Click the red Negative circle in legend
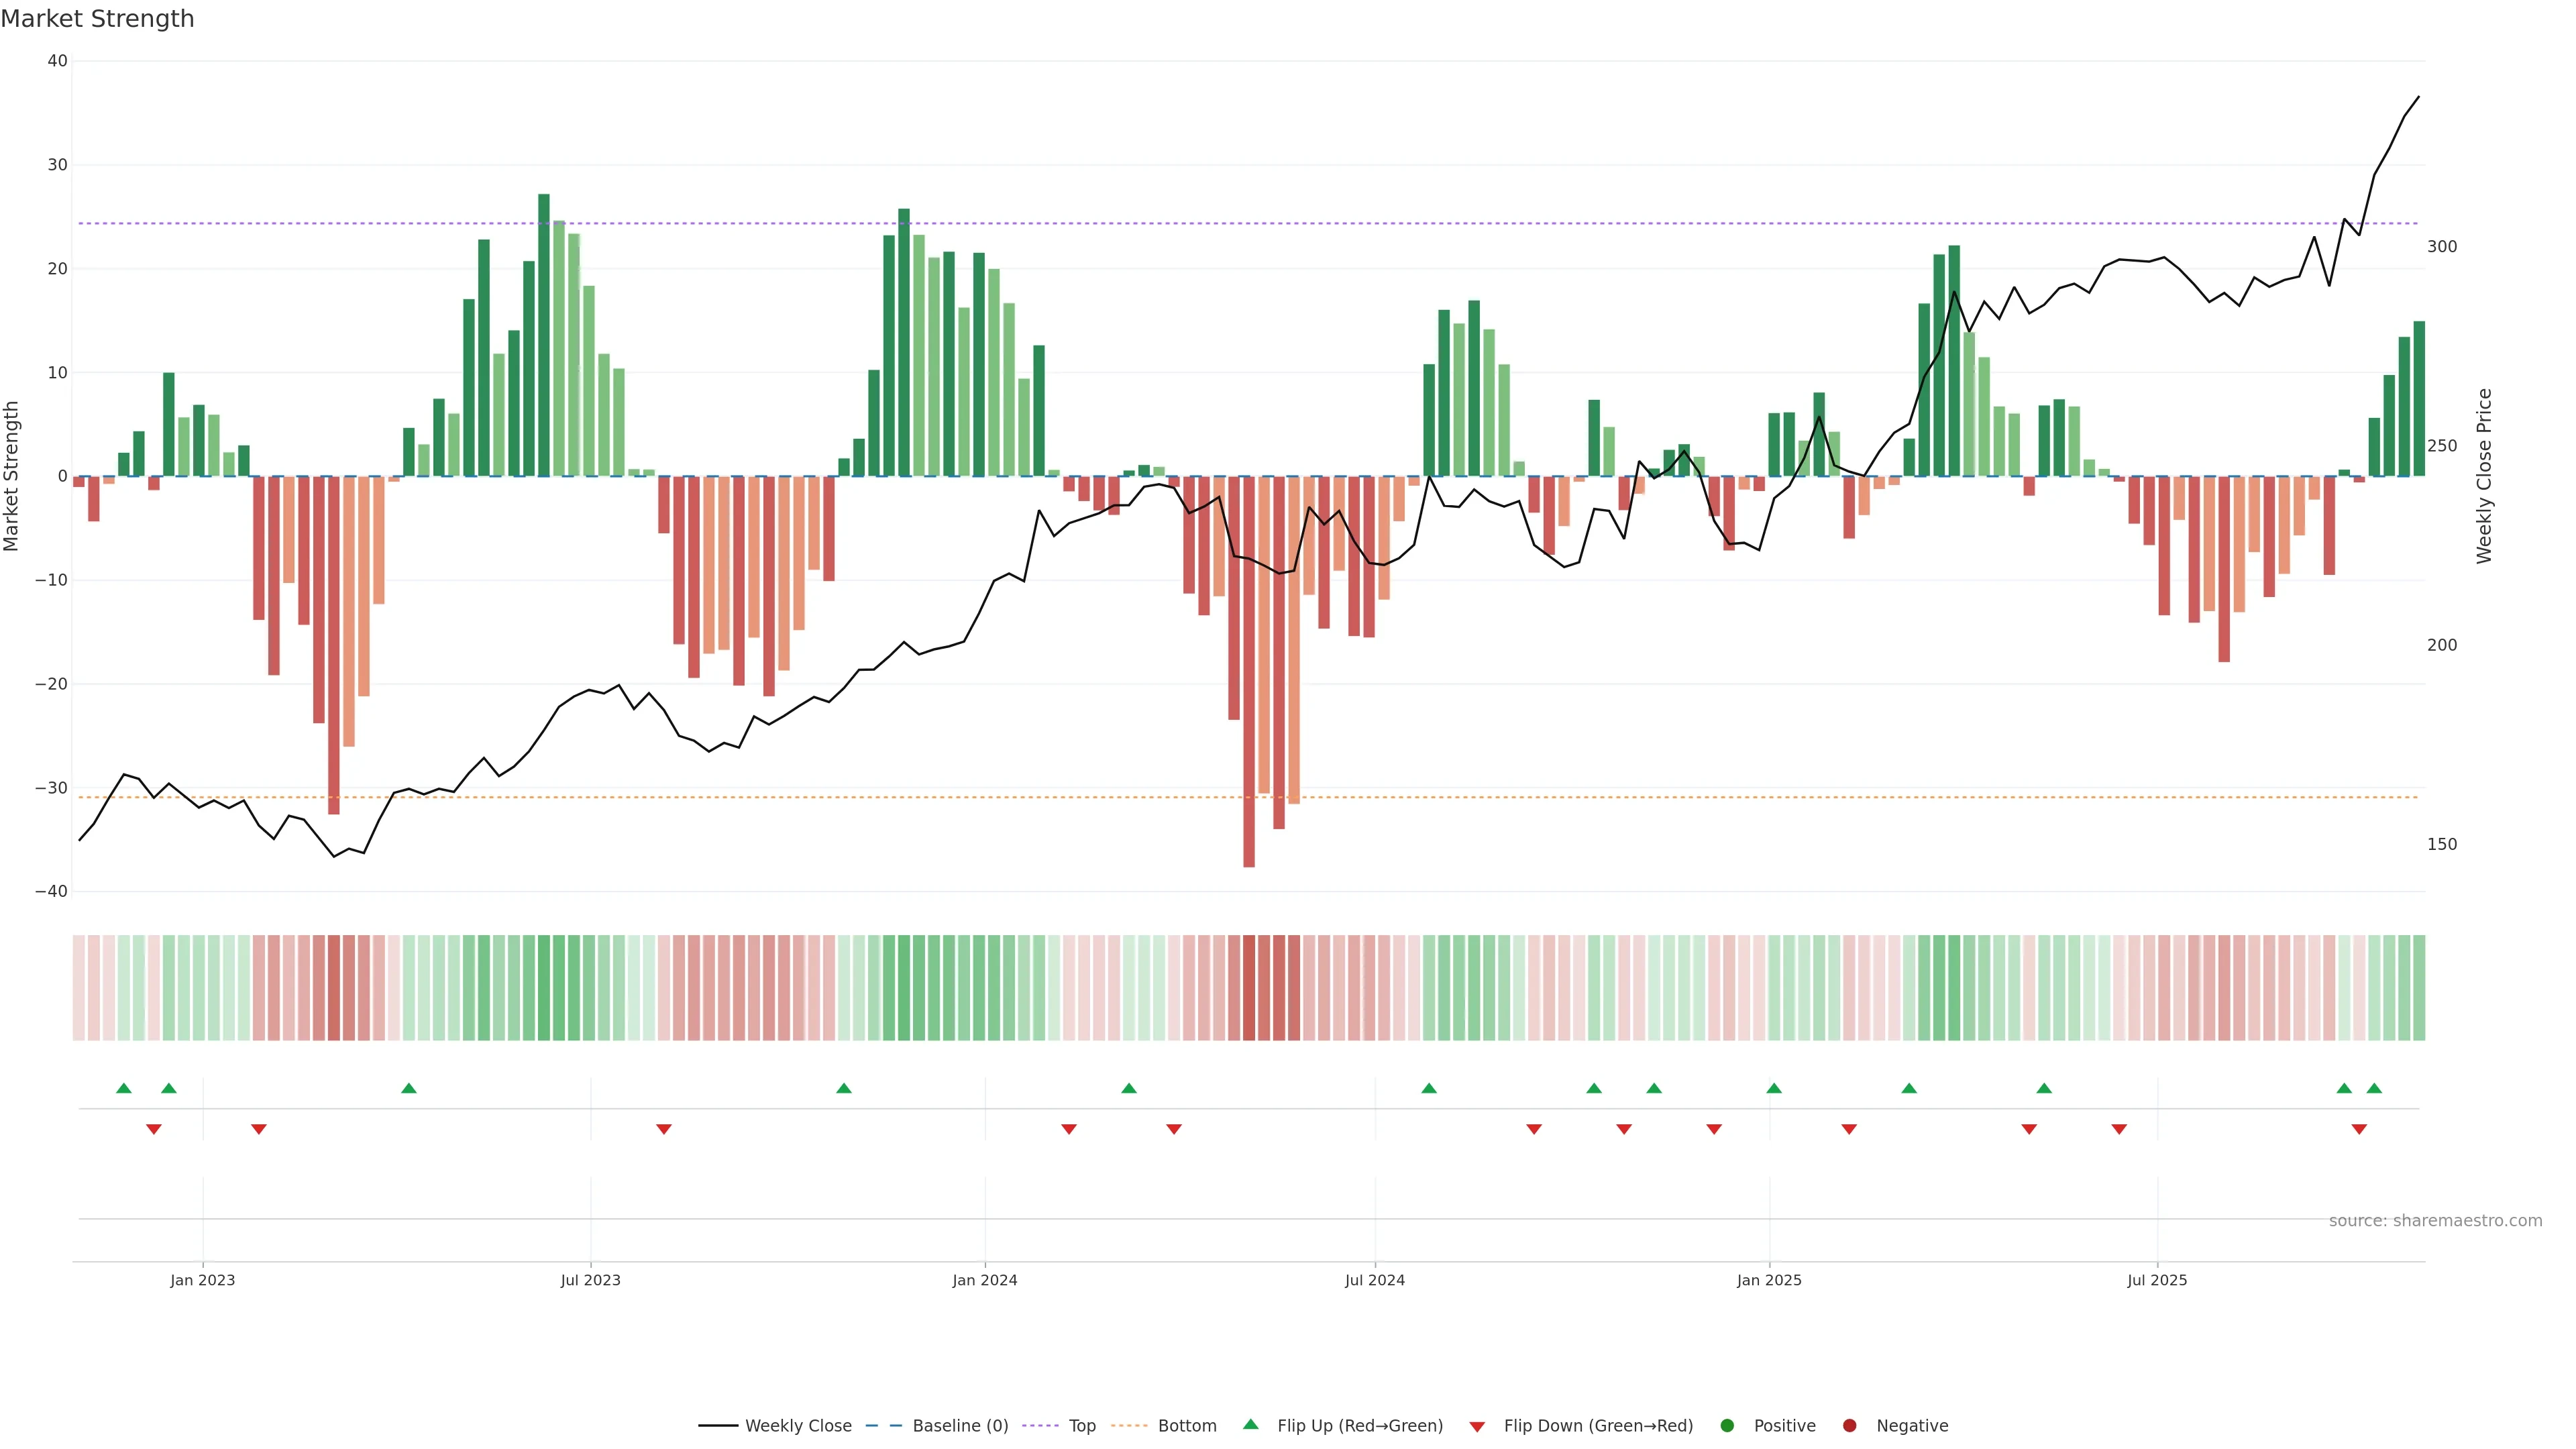This screenshot has width=2576, height=1449. point(1849,1426)
